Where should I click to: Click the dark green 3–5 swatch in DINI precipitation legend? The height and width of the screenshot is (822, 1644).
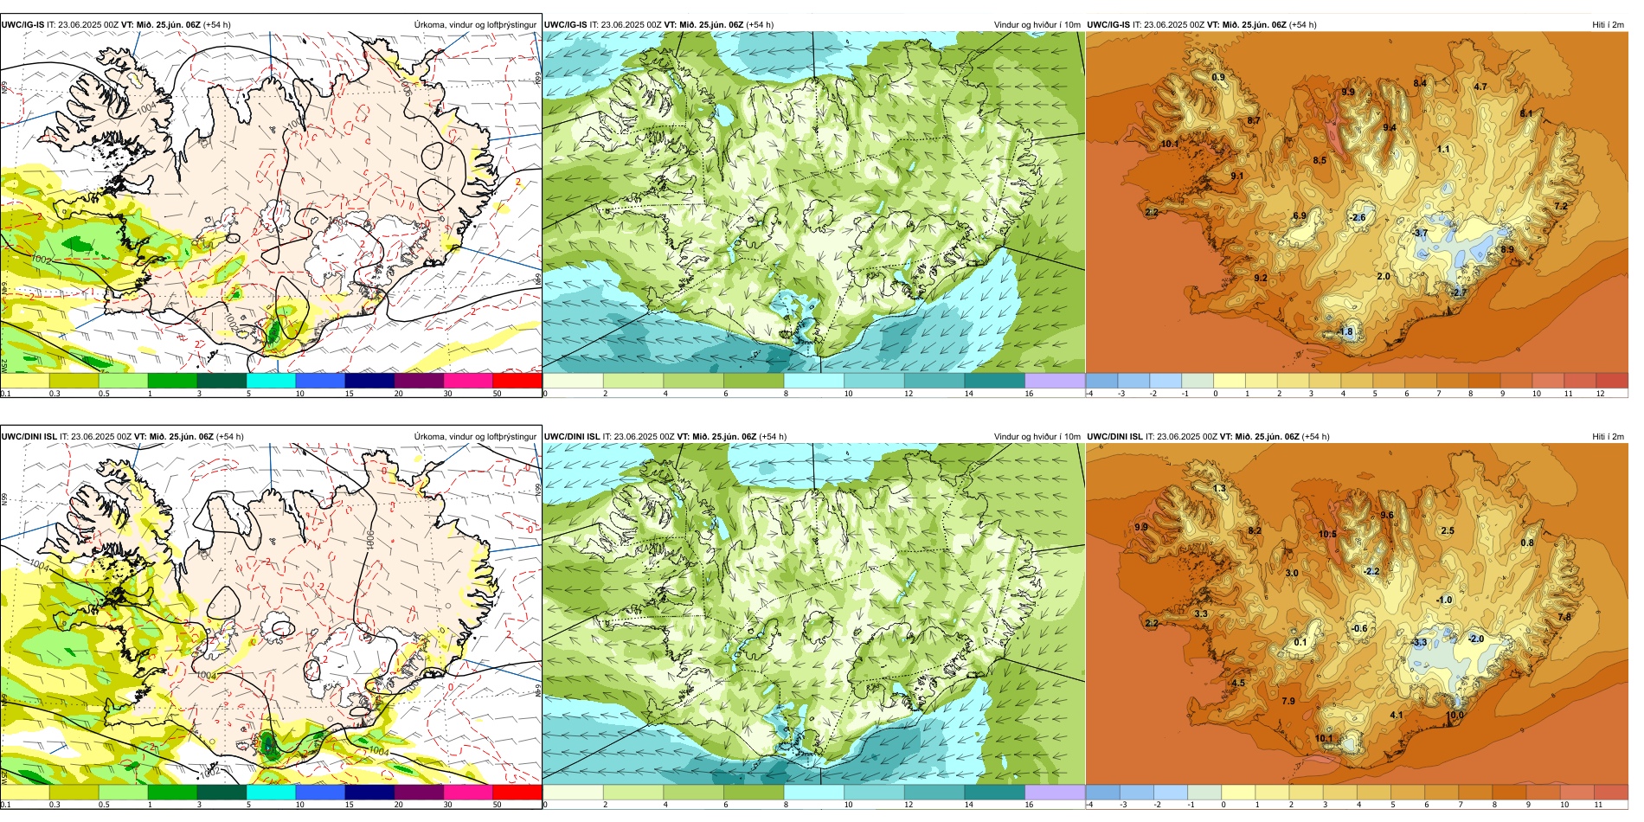222,793
